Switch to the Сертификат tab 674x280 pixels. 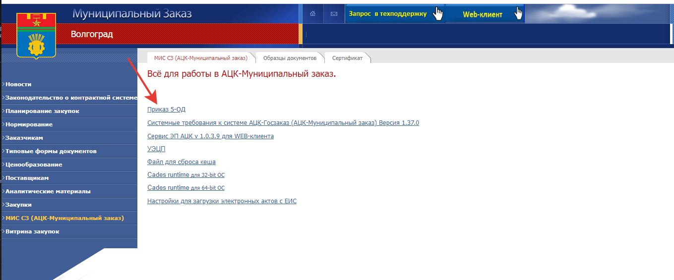tap(347, 58)
